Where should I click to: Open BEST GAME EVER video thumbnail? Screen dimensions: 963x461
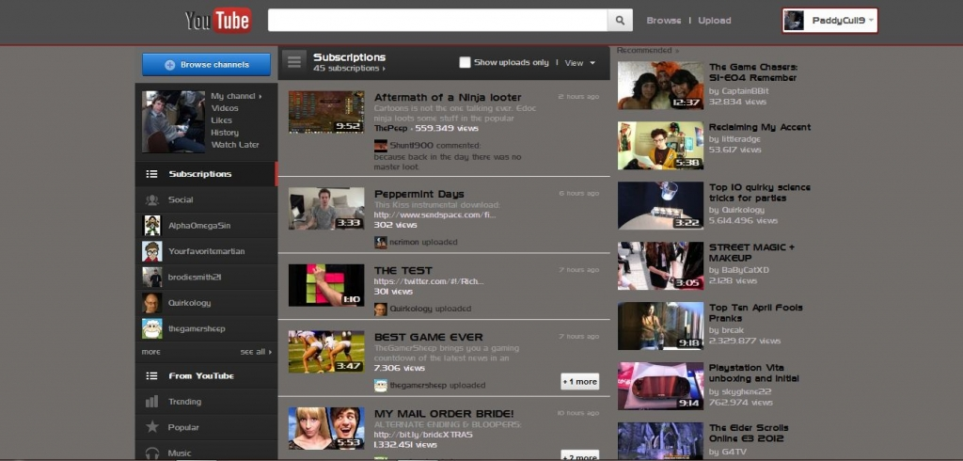coord(326,352)
